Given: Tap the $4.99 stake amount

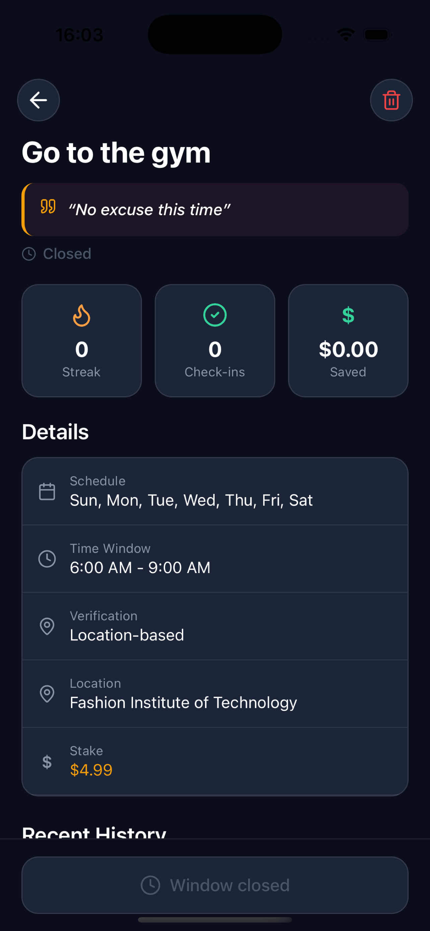Looking at the screenshot, I should 91,770.
